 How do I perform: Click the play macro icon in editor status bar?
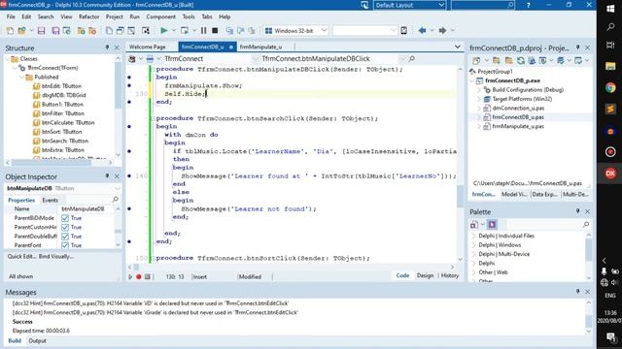click(130, 276)
